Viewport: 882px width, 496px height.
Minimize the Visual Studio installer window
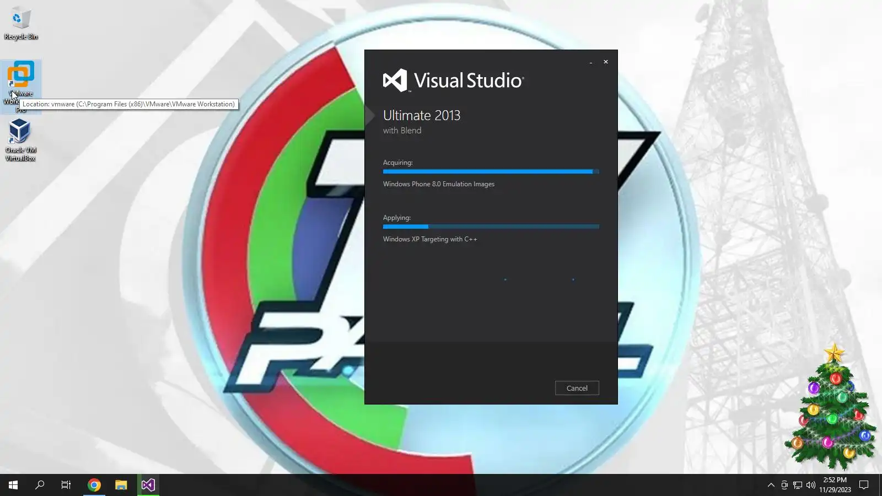tap(591, 62)
